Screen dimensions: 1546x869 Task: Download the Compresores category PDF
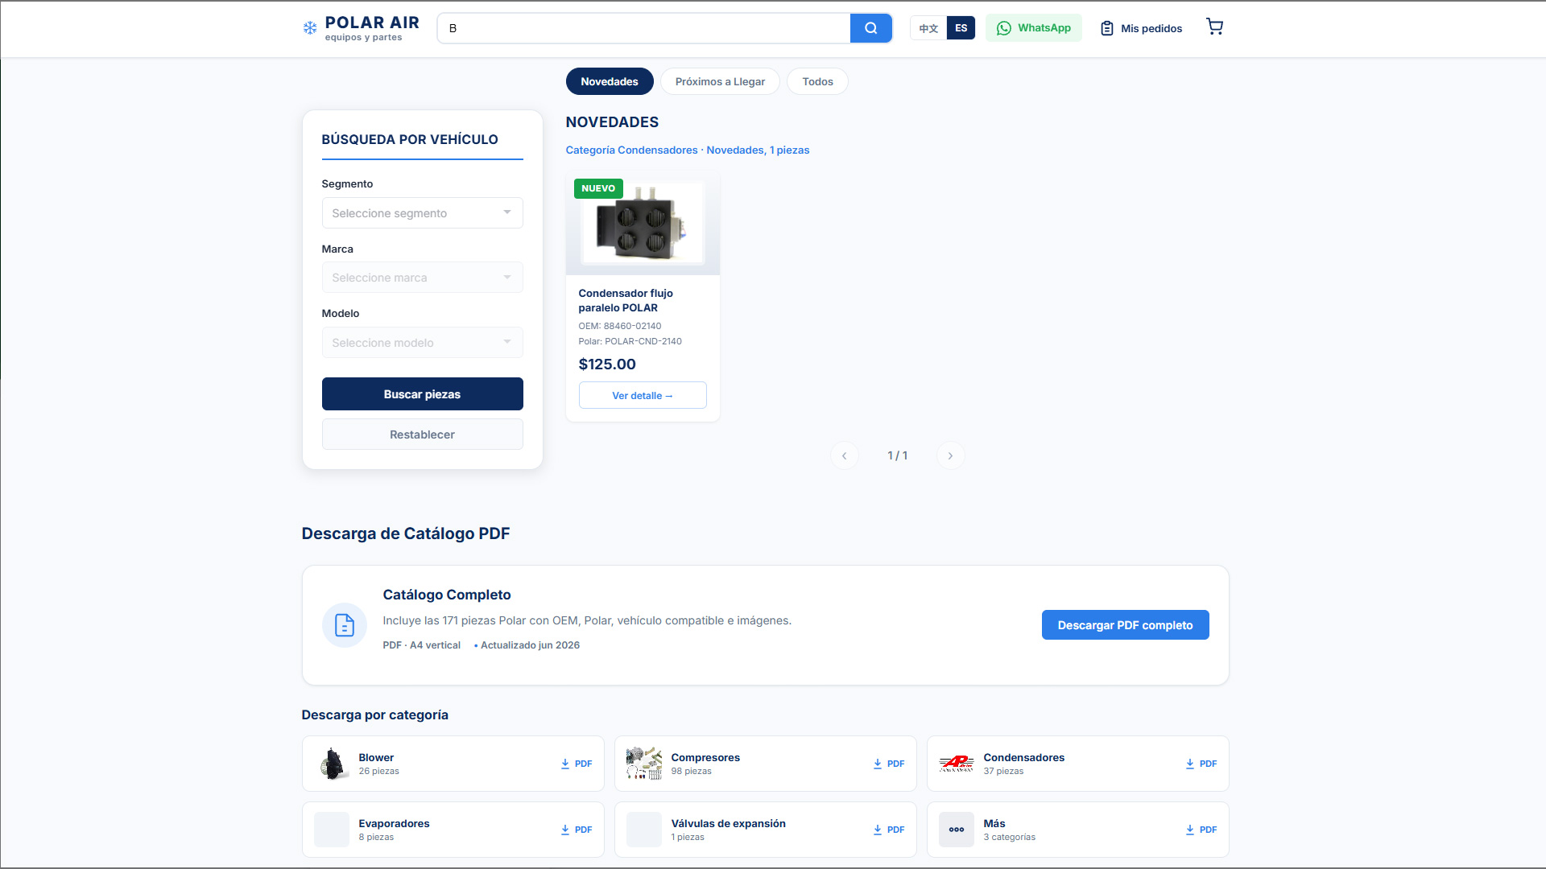(x=889, y=764)
